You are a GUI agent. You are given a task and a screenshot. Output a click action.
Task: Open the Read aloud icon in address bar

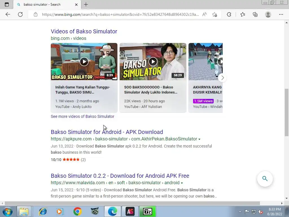click(x=204, y=14)
